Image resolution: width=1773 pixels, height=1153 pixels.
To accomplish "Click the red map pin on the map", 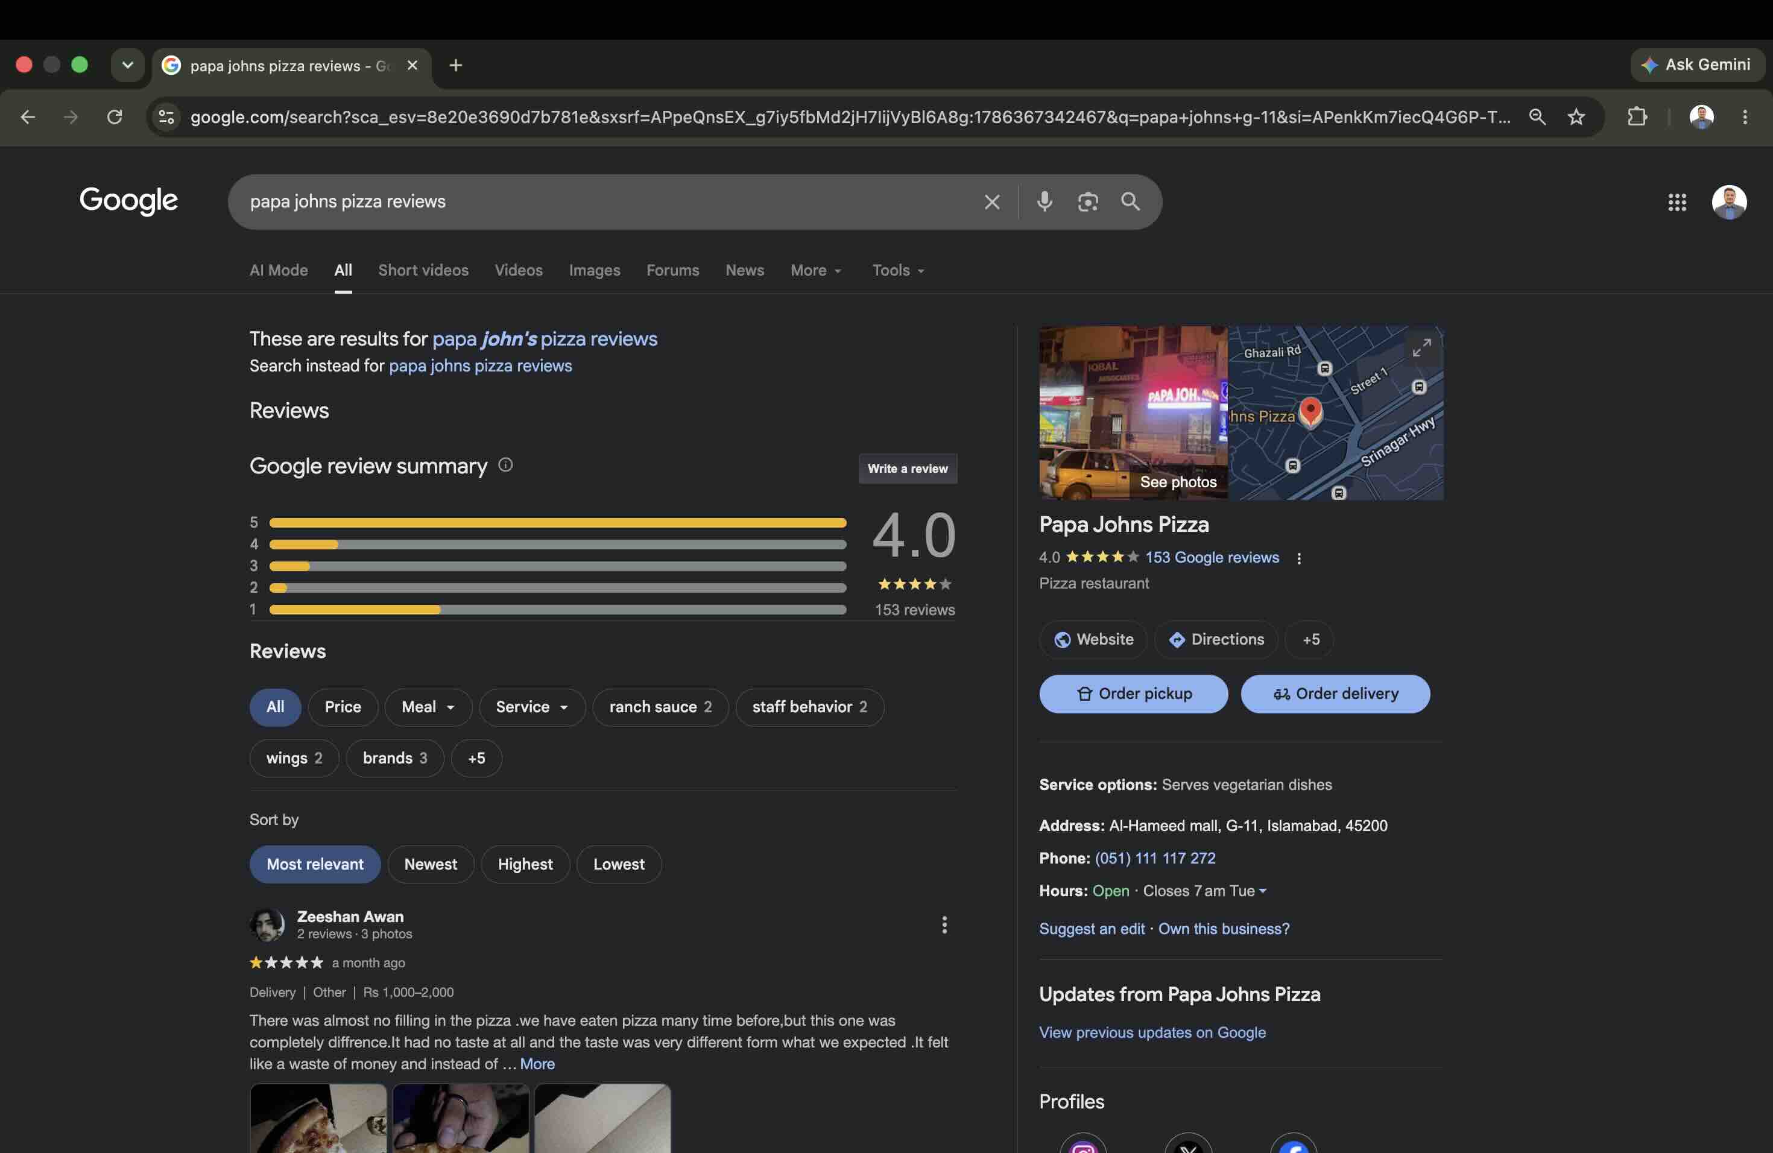I will [1310, 411].
